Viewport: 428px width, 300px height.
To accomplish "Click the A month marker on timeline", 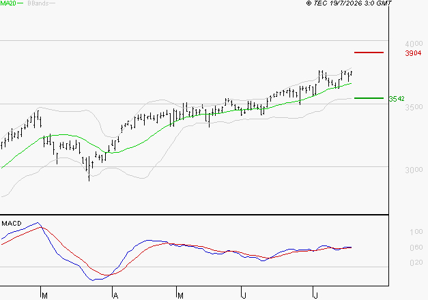I will click(116, 296).
